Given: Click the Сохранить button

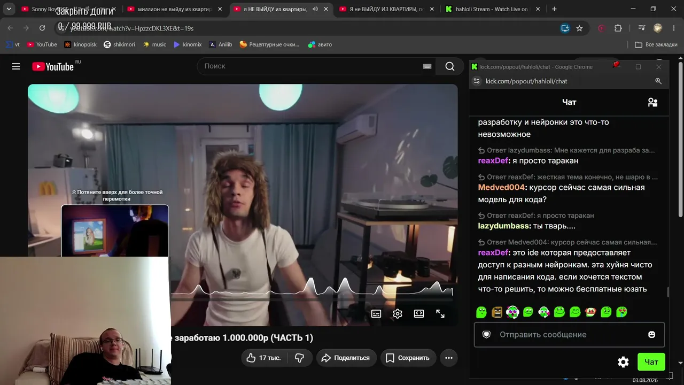Looking at the screenshot, I should pos(408,358).
